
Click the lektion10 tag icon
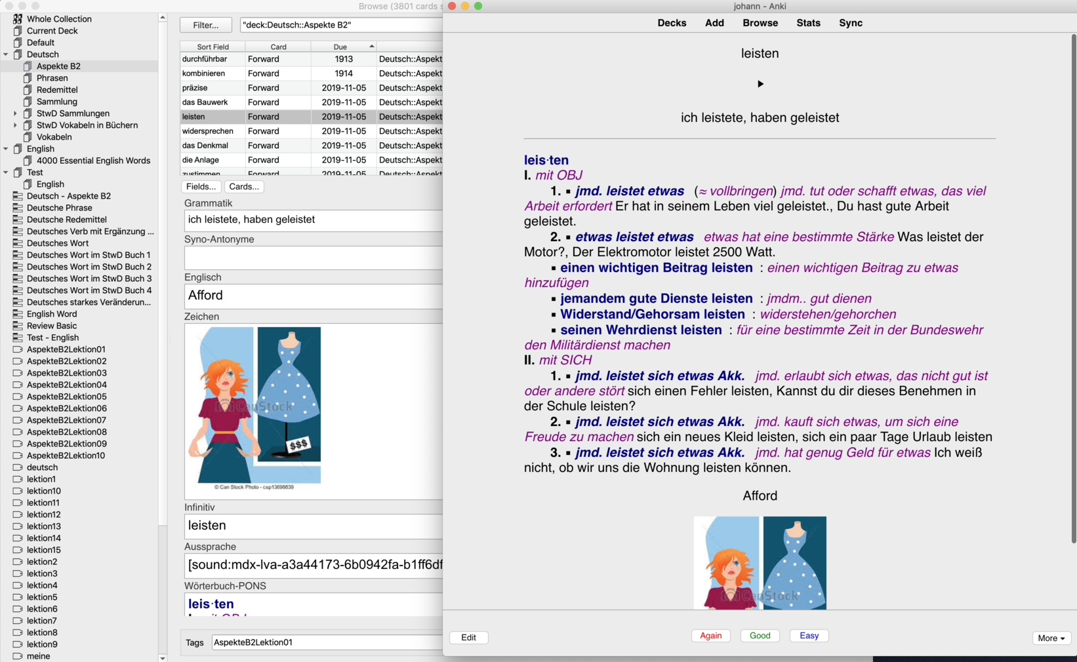click(x=18, y=491)
